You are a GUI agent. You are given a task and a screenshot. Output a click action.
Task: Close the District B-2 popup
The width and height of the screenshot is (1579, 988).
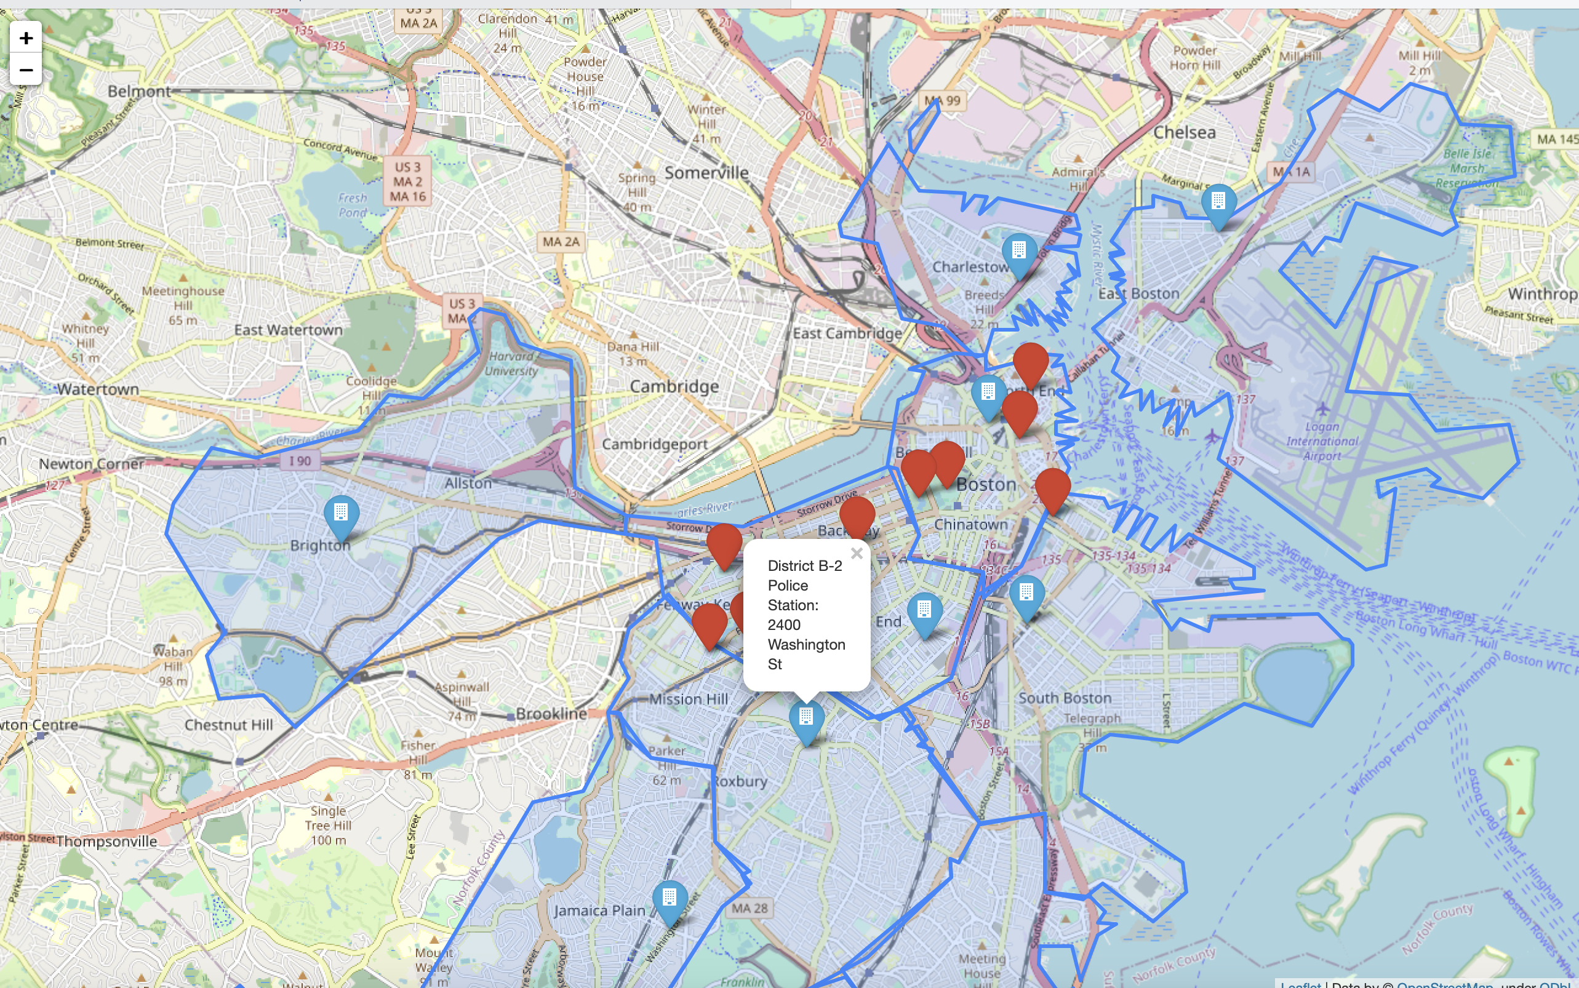857,554
